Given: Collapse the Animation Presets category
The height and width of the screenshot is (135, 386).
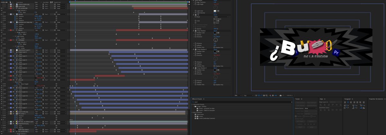Looking at the screenshot, I should [x=192, y=104].
